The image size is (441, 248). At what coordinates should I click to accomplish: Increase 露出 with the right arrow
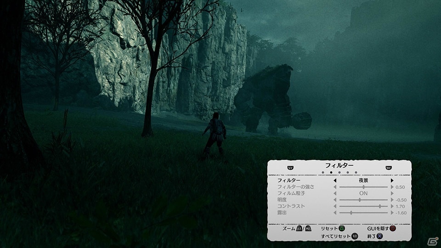click(392, 213)
